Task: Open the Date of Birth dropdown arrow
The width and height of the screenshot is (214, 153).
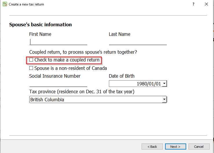Action: (x=164, y=84)
